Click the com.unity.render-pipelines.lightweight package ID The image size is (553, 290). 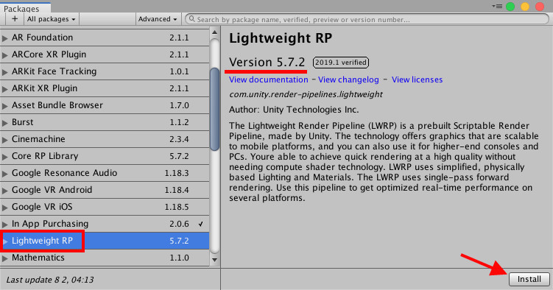point(306,94)
